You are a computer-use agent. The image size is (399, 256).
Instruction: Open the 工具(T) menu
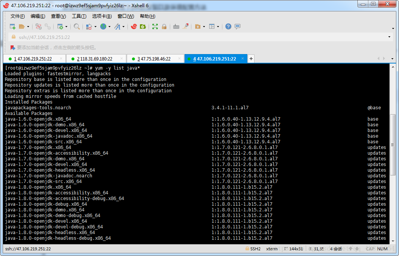tap(79, 16)
